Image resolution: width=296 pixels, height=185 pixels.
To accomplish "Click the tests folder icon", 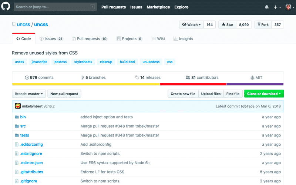I will click(x=17, y=135).
